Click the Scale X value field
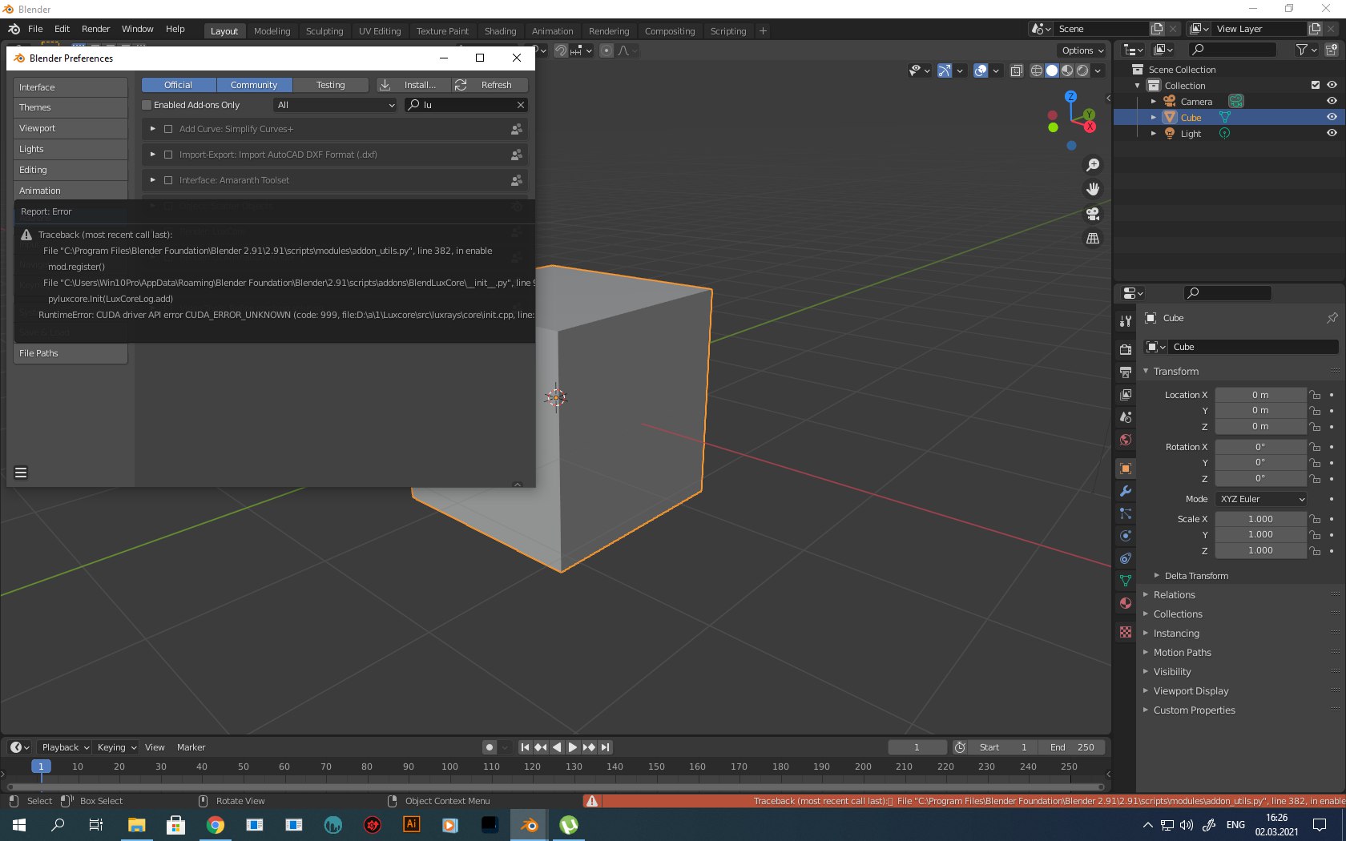The height and width of the screenshot is (841, 1346). [1260, 519]
